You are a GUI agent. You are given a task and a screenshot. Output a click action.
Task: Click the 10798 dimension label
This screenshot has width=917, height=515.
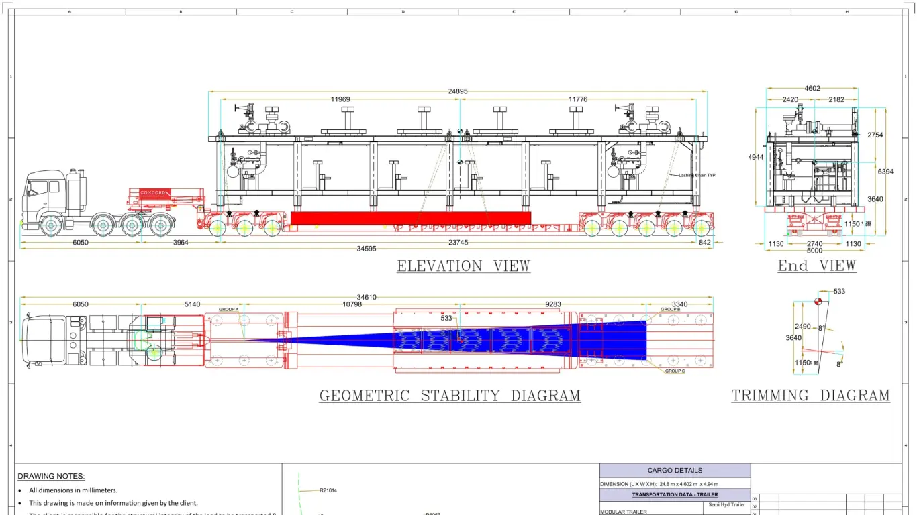pyautogui.click(x=352, y=304)
